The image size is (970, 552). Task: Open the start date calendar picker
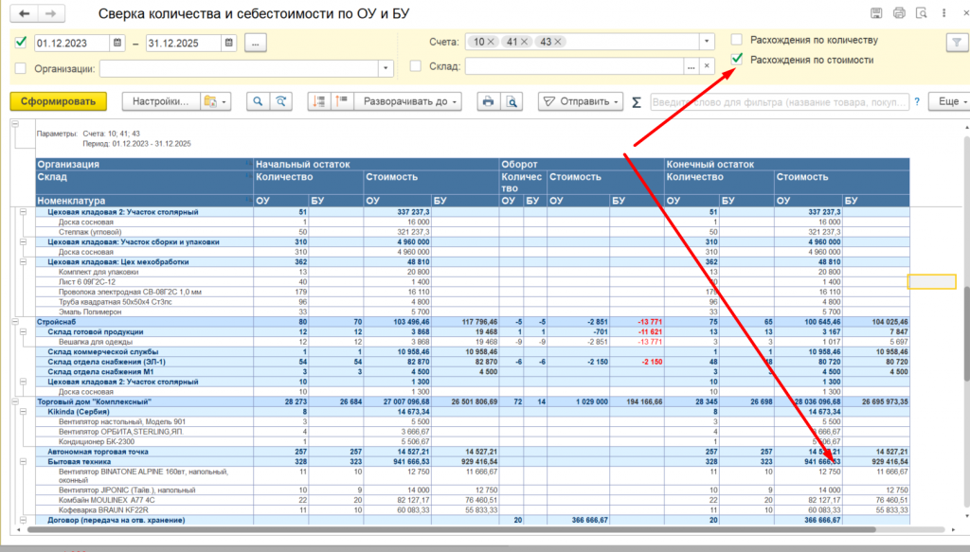(117, 43)
